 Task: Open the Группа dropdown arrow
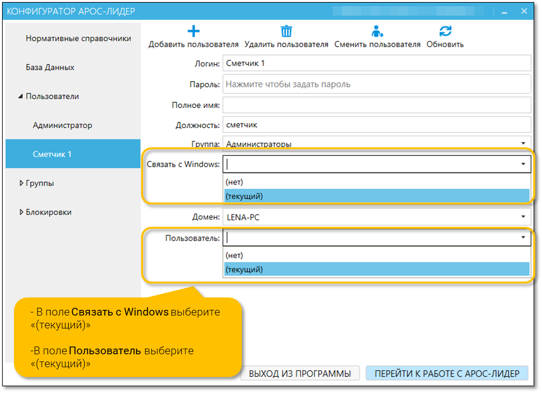tap(523, 144)
